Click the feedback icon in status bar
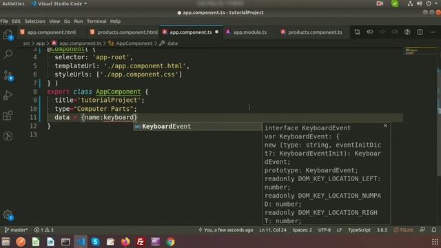The height and width of the screenshot is (248, 441). point(422,230)
